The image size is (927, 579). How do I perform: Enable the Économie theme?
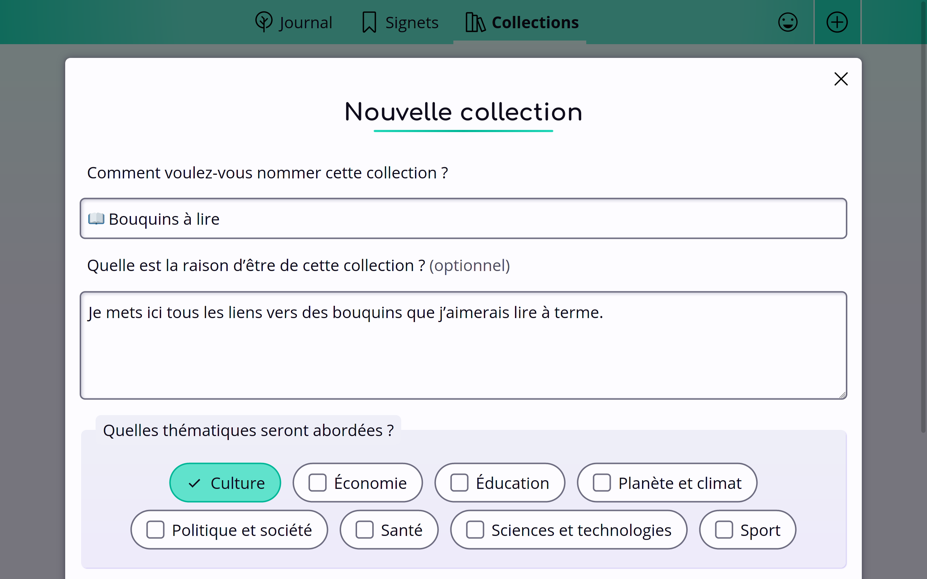[x=357, y=483]
